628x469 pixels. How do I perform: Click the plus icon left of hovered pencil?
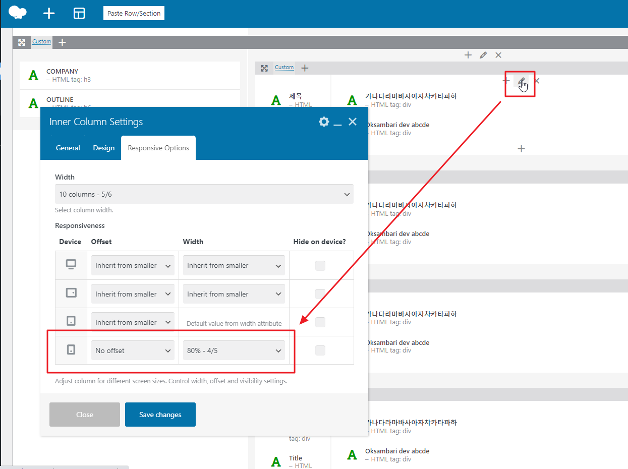tap(506, 81)
